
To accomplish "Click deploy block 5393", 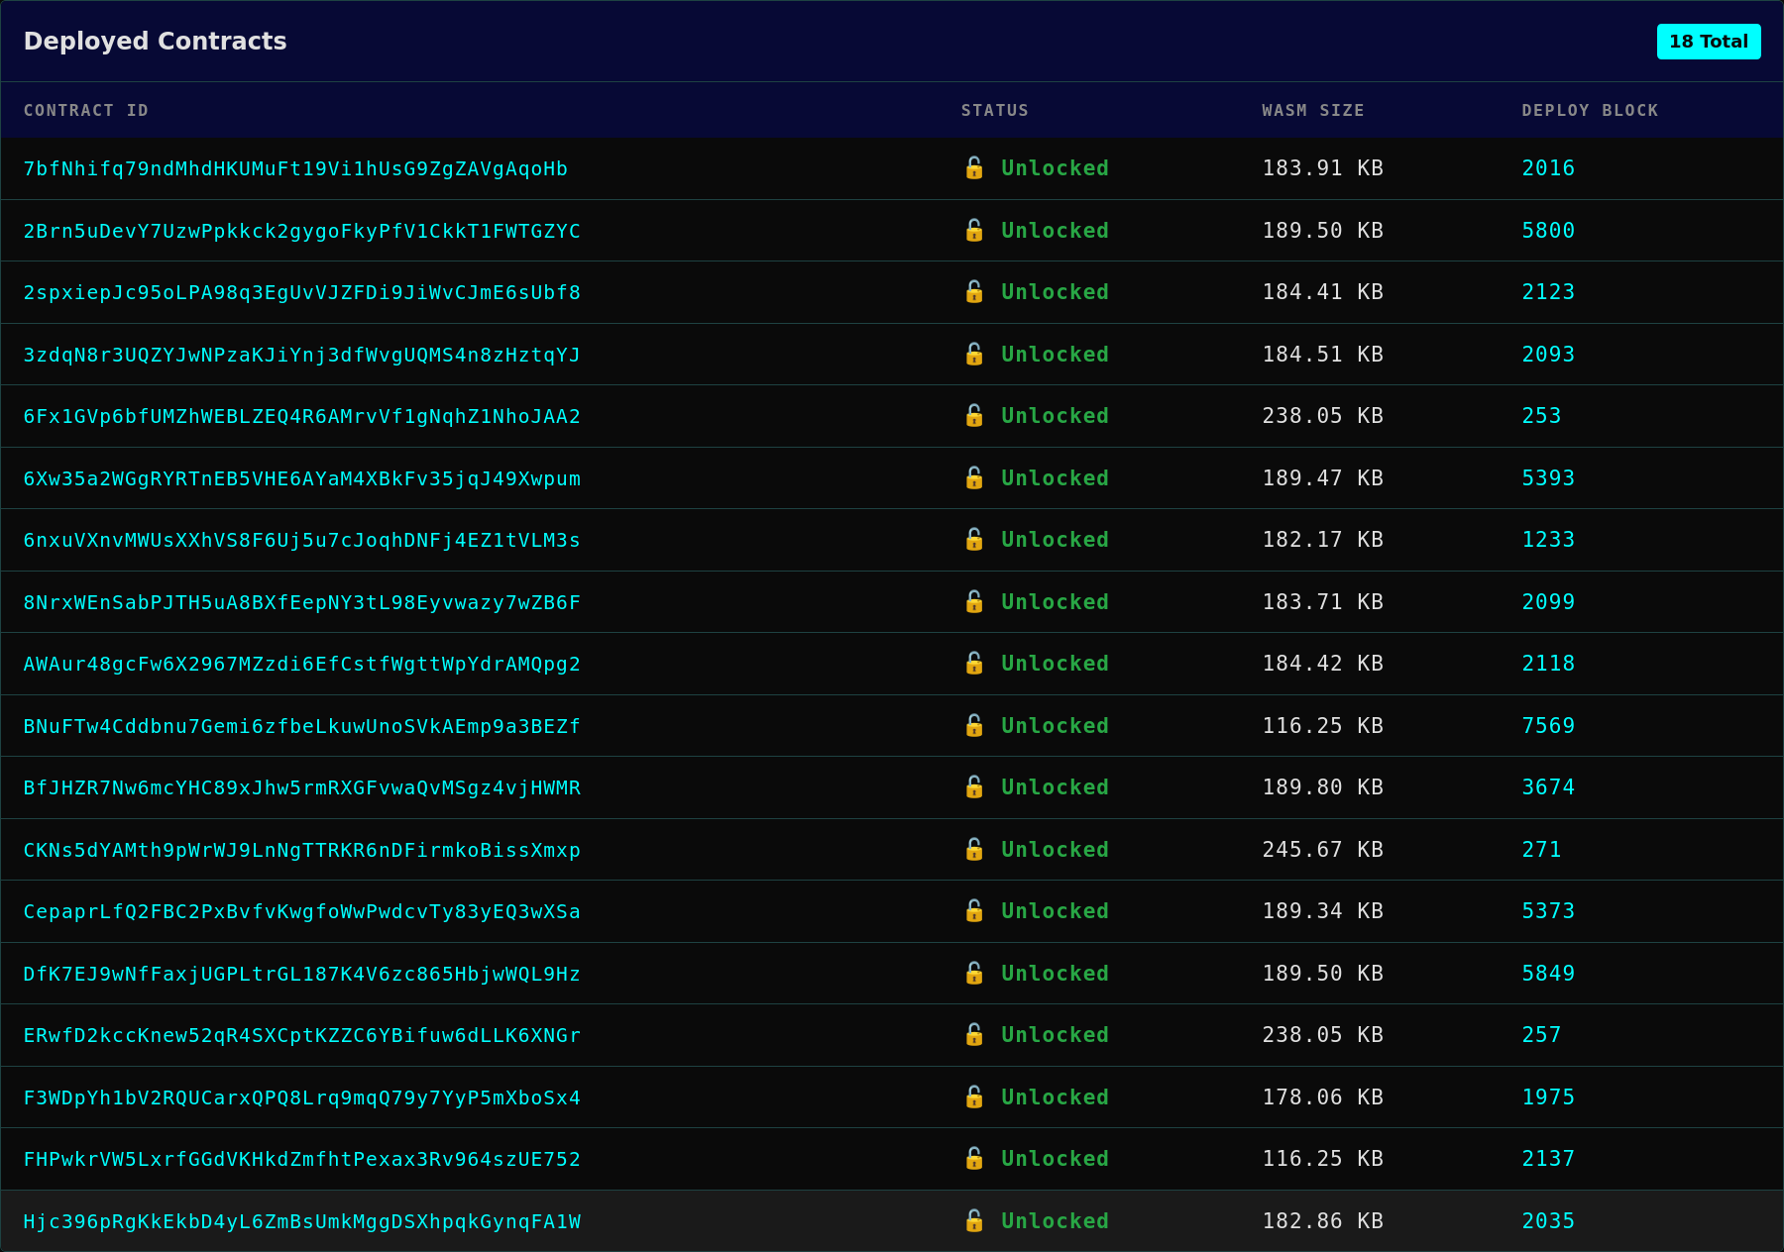I will (1548, 478).
